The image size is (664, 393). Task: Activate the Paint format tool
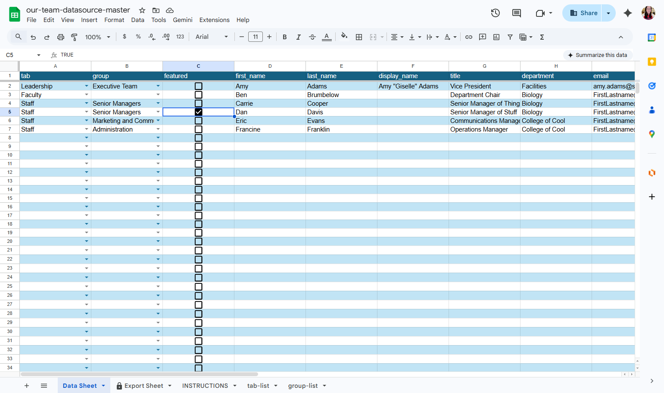click(x=74, y=37)
